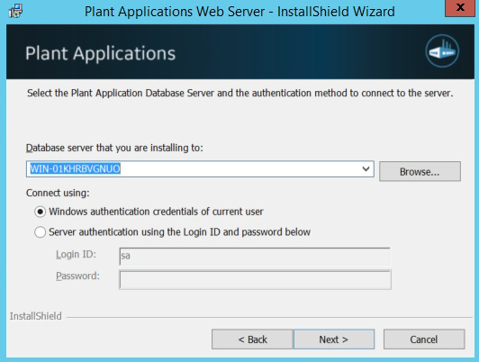Click the Login ID field containing sa
The width and height of the screenshot is (479, 362).
[255, 256]
